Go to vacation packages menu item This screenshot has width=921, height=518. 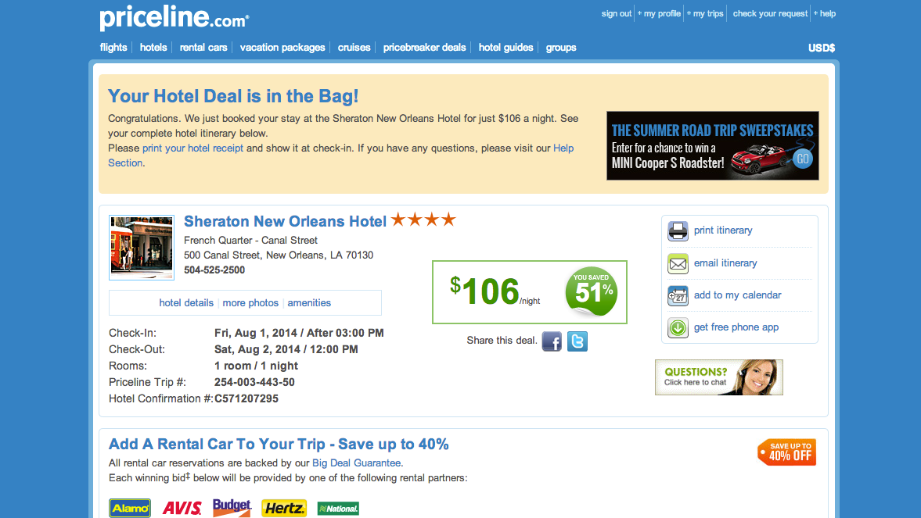[282, 48]
